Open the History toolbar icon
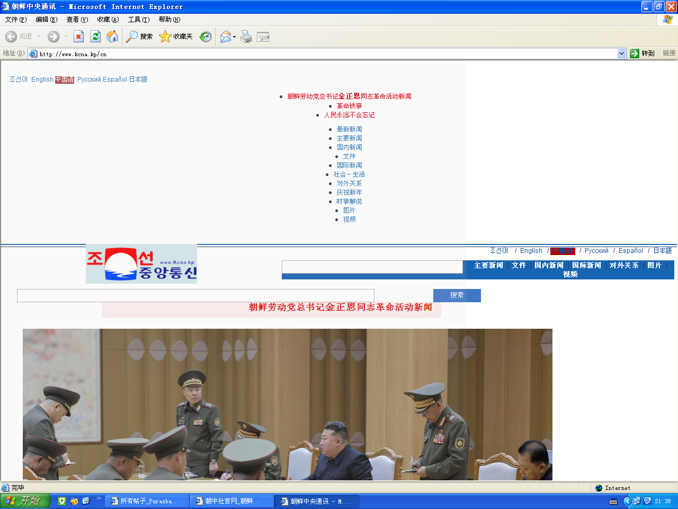The image size is (678, 509). point(206,37)
